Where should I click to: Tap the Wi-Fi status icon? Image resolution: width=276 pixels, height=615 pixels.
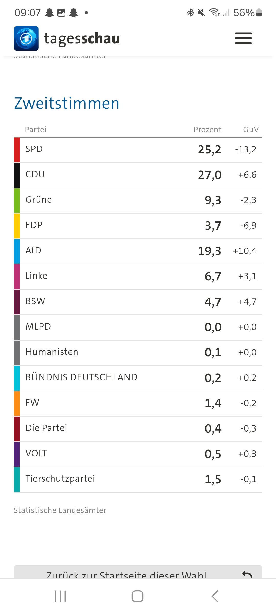[x=214, y=12]
